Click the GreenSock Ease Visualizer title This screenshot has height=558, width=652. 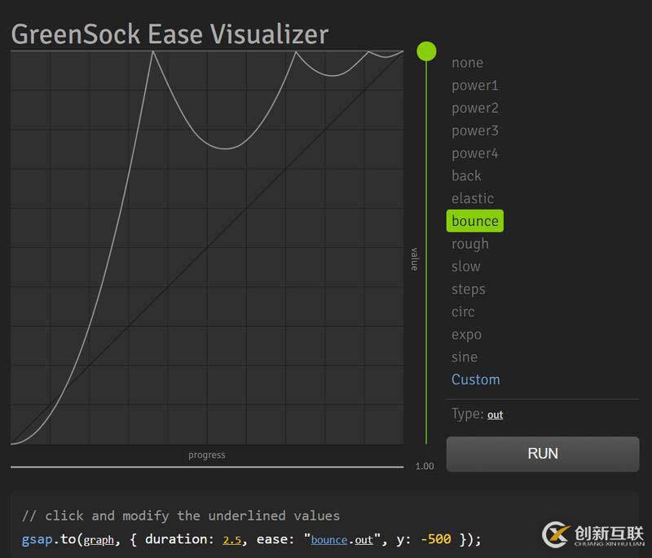[x=170, y=33]
